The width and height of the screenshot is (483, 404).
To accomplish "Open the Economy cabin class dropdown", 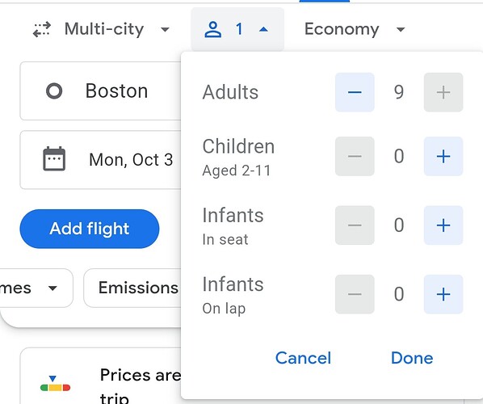I will pos(355,29).
